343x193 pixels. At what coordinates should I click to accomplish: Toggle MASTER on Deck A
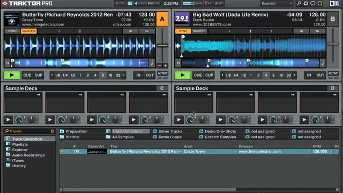click(x=28, y=31)
